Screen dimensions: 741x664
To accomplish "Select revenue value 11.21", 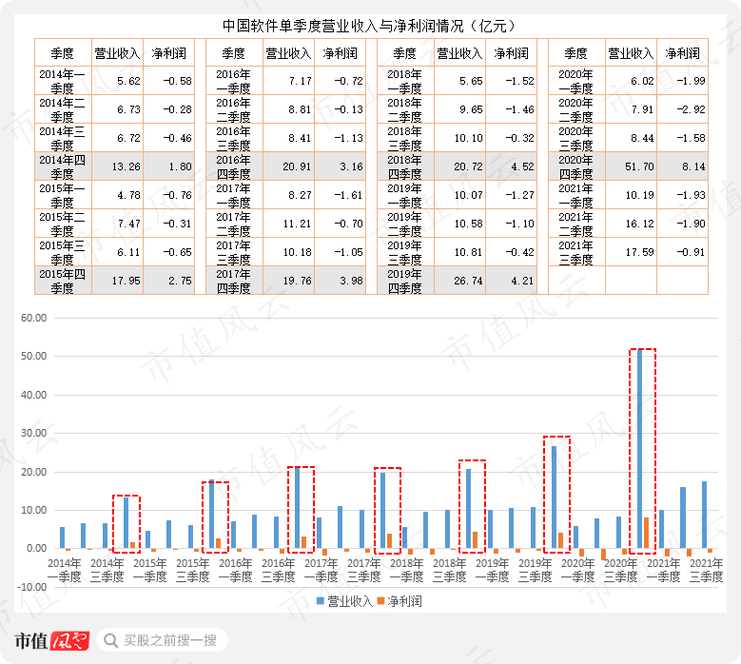I will pos(297,224).
